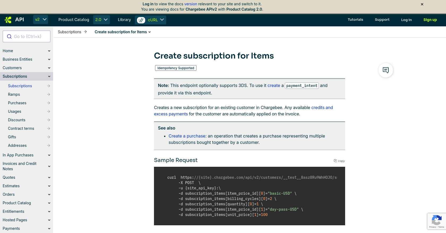The width and height of the screenshot is (446, 233).
Task: Collapse the Subscriptions section
Action: (x=49, y=76)
